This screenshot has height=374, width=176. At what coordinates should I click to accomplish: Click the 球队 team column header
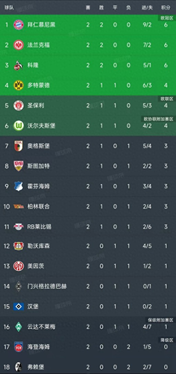9,8
